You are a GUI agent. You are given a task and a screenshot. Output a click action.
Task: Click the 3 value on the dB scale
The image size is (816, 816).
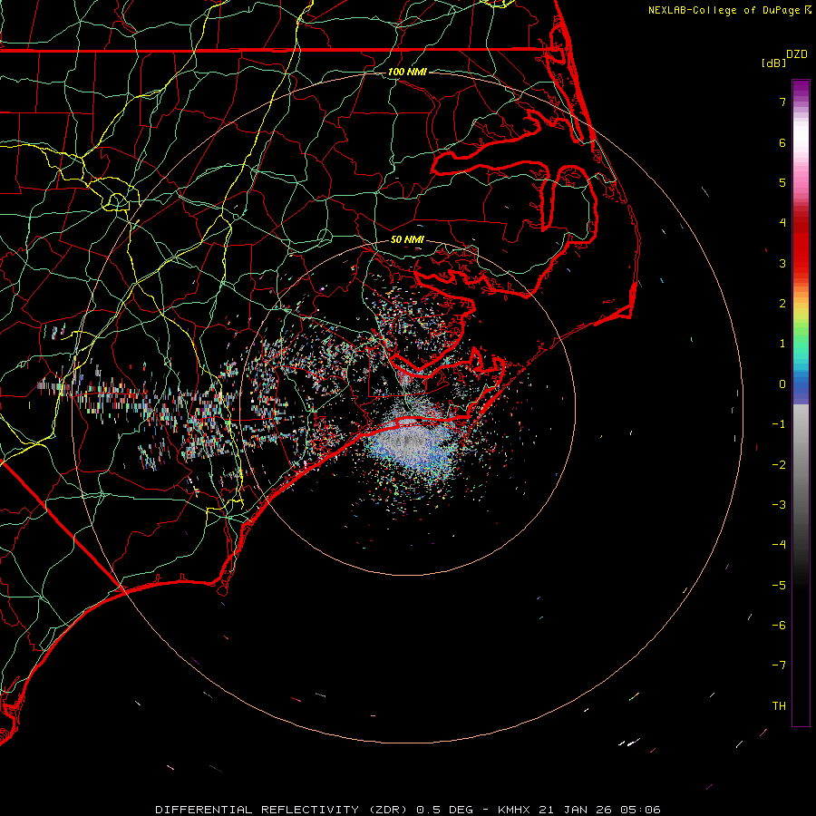coord(781,264)
